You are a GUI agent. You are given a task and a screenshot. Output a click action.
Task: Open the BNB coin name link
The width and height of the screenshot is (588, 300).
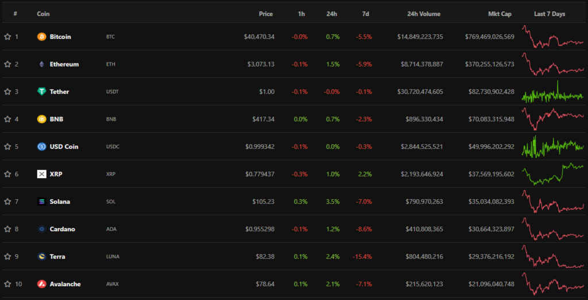[57, 119]
